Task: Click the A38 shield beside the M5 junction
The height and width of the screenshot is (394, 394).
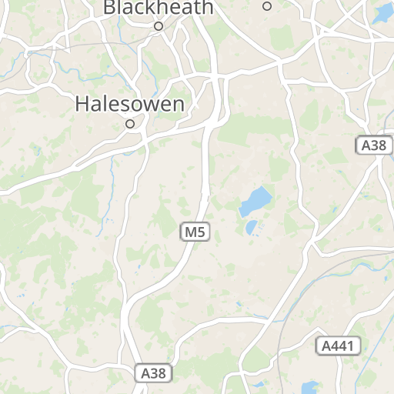Action: (153, 373)
